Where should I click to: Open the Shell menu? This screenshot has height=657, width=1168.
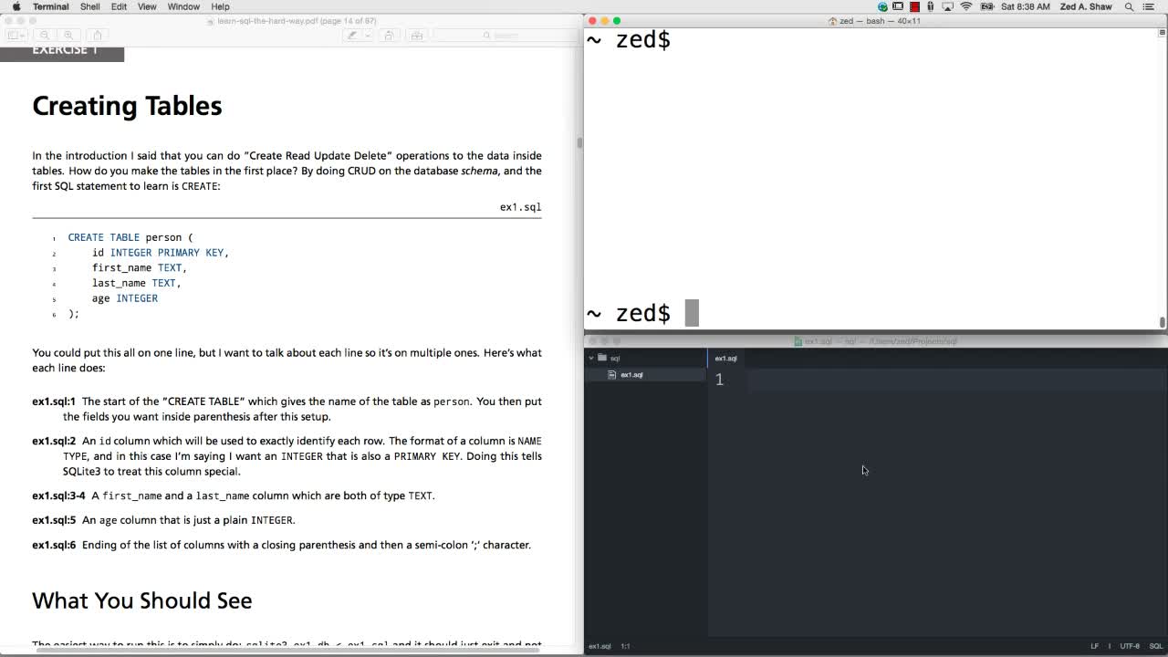tap(89, 6)
